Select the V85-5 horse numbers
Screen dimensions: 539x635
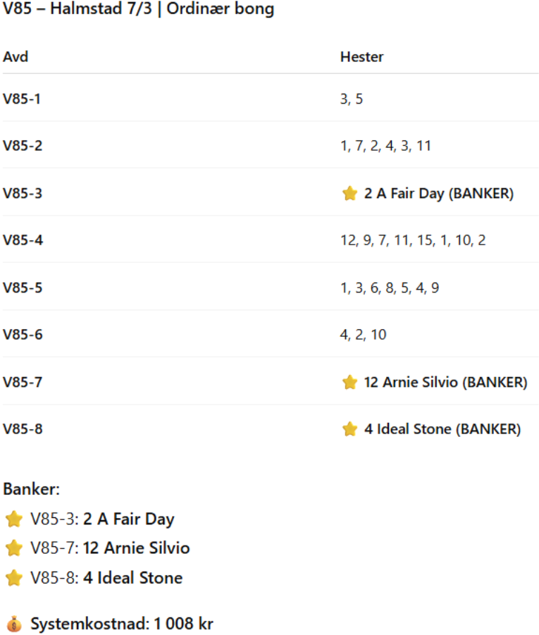click(389, 288)
